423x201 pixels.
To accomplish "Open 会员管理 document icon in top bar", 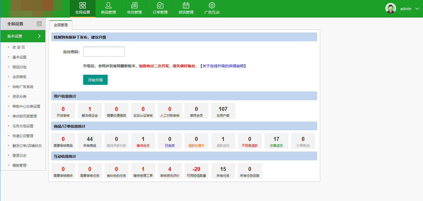I will [134, 6].
